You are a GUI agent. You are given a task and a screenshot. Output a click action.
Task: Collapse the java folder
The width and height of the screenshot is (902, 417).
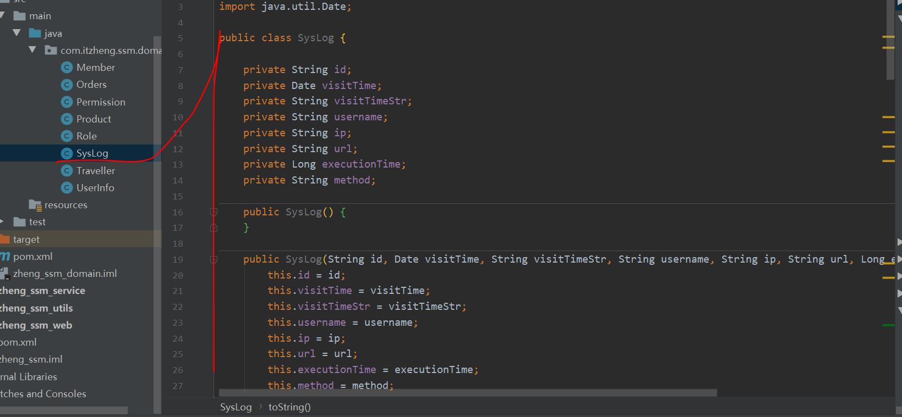(17, 33)
